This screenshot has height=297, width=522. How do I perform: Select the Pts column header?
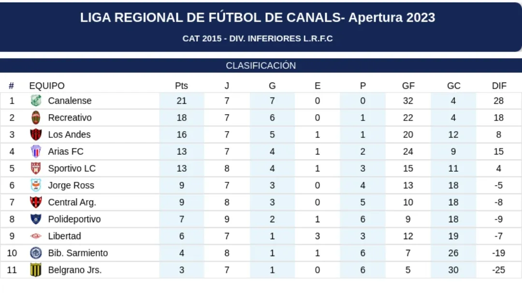click(x=181, y=86)
